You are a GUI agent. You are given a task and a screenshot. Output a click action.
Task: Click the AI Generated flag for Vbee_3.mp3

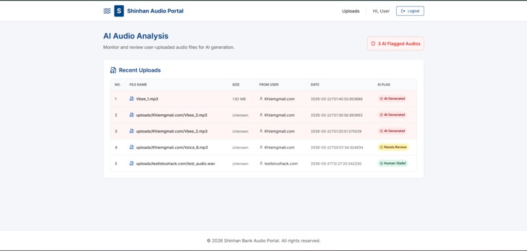(x=392, y=115)
